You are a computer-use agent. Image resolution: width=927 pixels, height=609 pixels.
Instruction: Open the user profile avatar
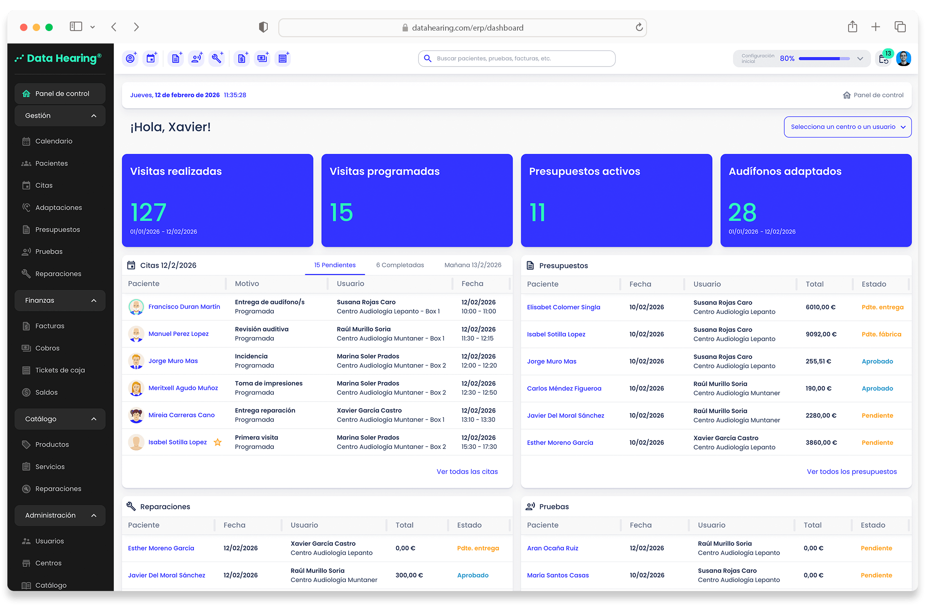click(x=904, y=58)
